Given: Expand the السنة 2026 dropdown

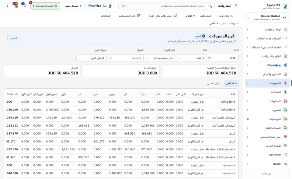Looking at the screenshot, I should 224,58.
